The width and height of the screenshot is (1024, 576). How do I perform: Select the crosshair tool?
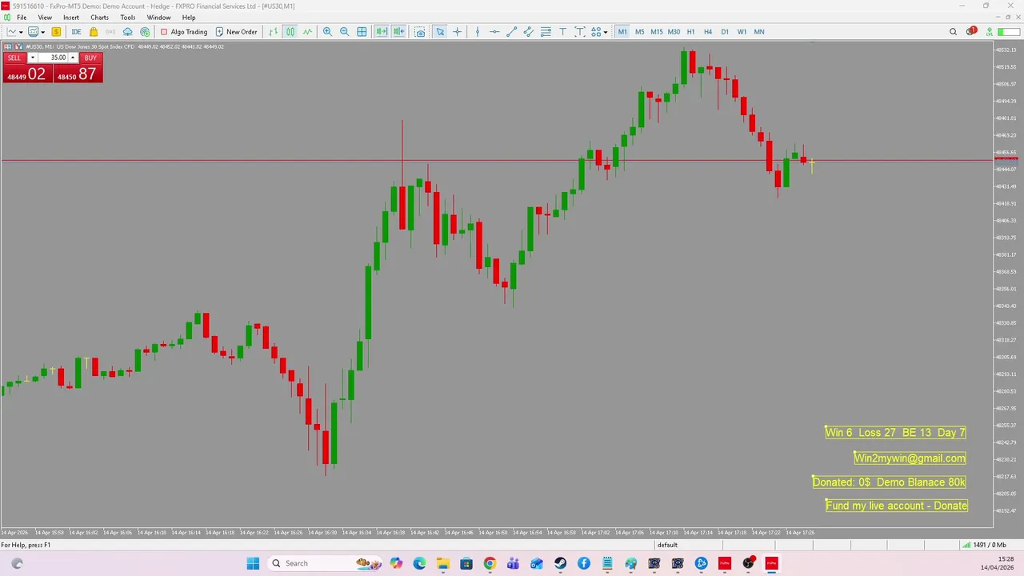pos(458,32)
